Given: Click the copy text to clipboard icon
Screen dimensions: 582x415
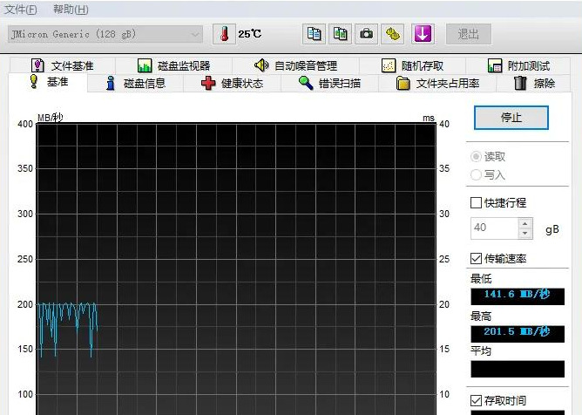Looking at the screenshot, I should [x=315, y=34].
